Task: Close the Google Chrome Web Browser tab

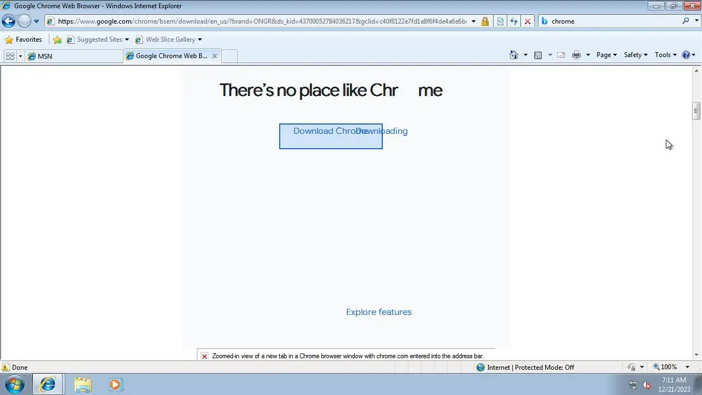Action: pyautogui.click(x=214, y=56)
